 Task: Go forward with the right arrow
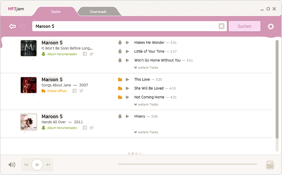point(22,26)
